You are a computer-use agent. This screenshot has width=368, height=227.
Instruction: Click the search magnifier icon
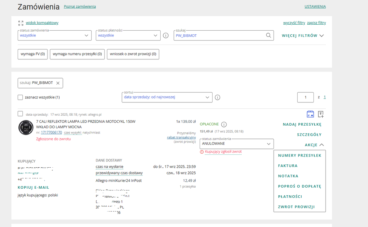(x=269, y=35)
